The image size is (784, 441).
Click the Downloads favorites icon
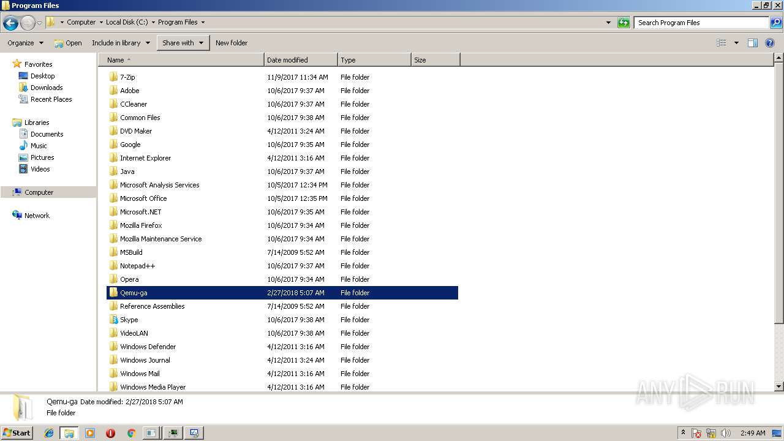[x=23, y=88]
